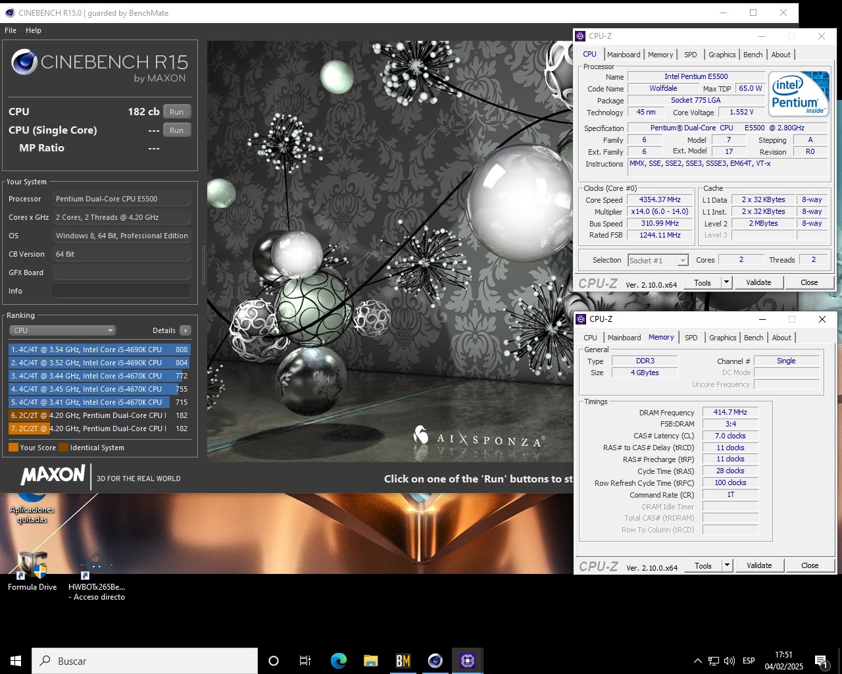Open BenchMate BM icon on taskbar
Image resolution: width=842 pixels, height=674 pixels.
click(x=403, y=661)
